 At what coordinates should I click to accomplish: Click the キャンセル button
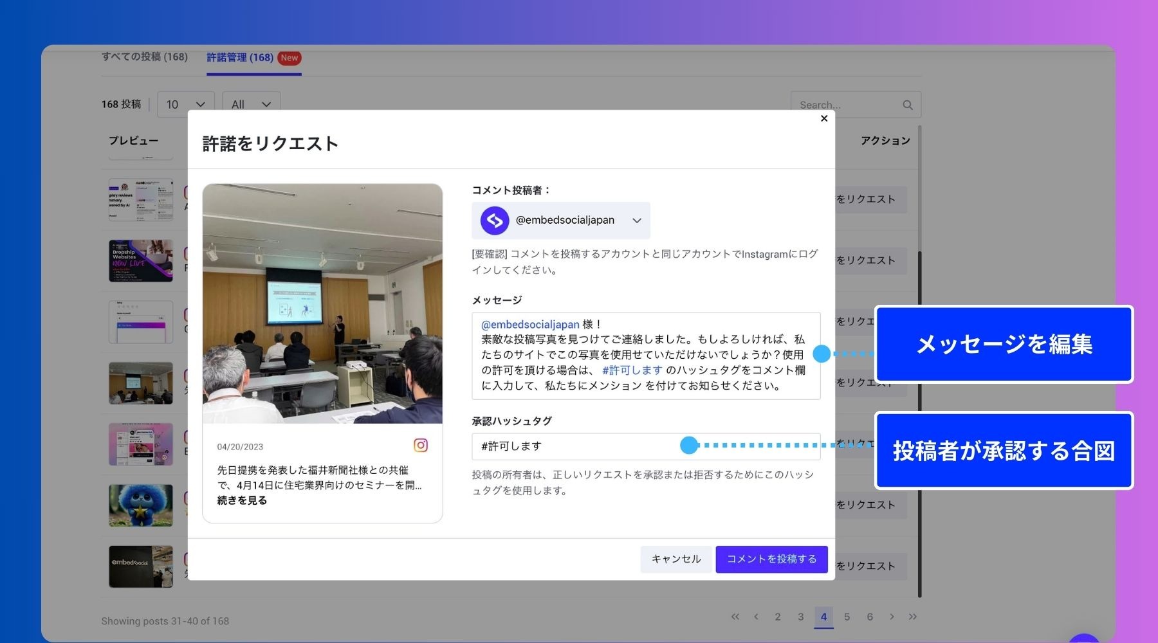[x=676, y=559]
